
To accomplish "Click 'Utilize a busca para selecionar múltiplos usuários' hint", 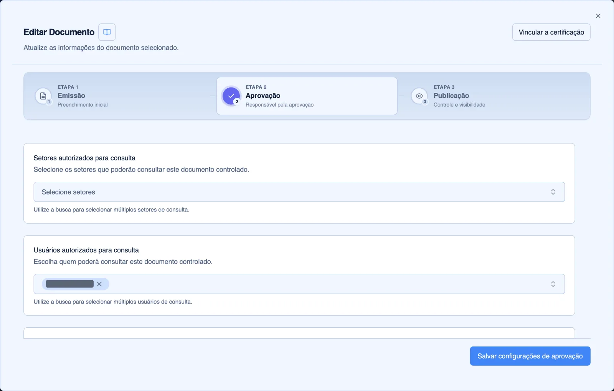I will pos(113,302).
